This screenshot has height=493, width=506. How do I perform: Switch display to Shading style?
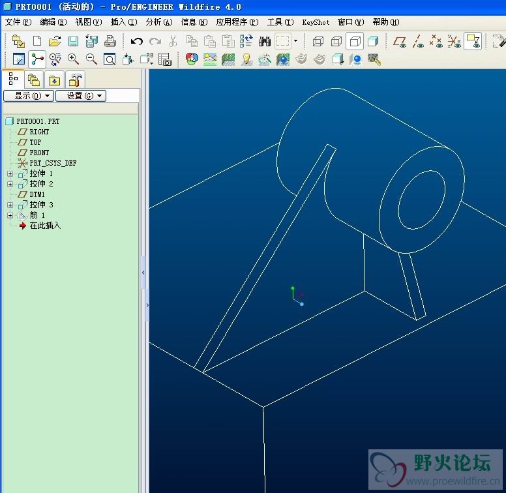coord(373,41)
